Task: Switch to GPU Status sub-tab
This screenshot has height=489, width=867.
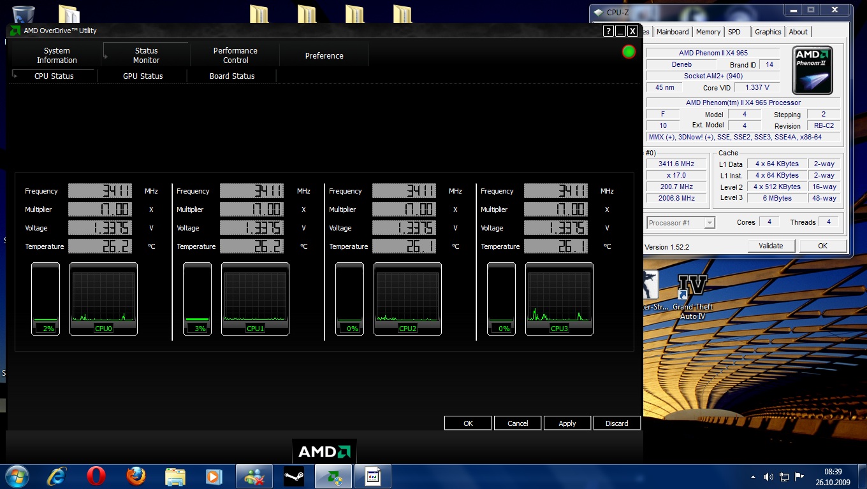Action: pyautogui.click(x=143, y=76)
